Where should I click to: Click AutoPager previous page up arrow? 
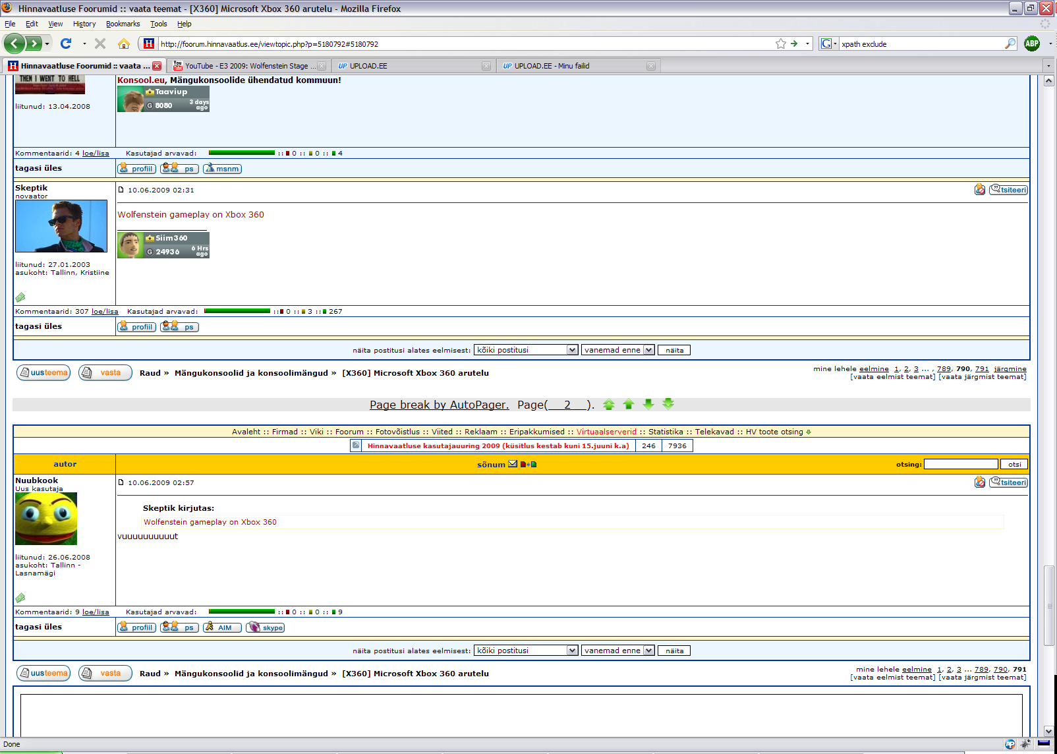pos(629,405)
